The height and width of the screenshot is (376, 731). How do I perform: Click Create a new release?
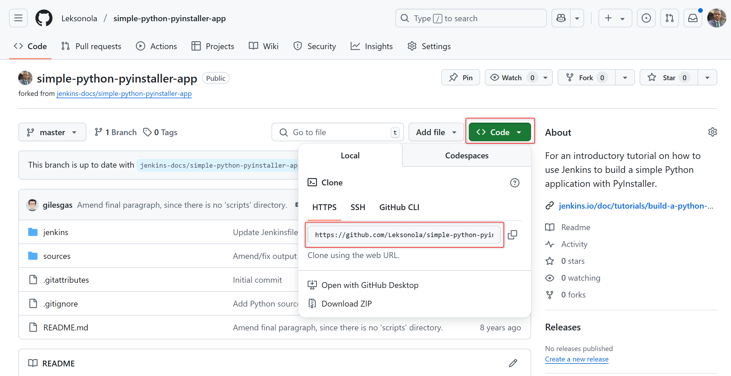click(577, 359)
